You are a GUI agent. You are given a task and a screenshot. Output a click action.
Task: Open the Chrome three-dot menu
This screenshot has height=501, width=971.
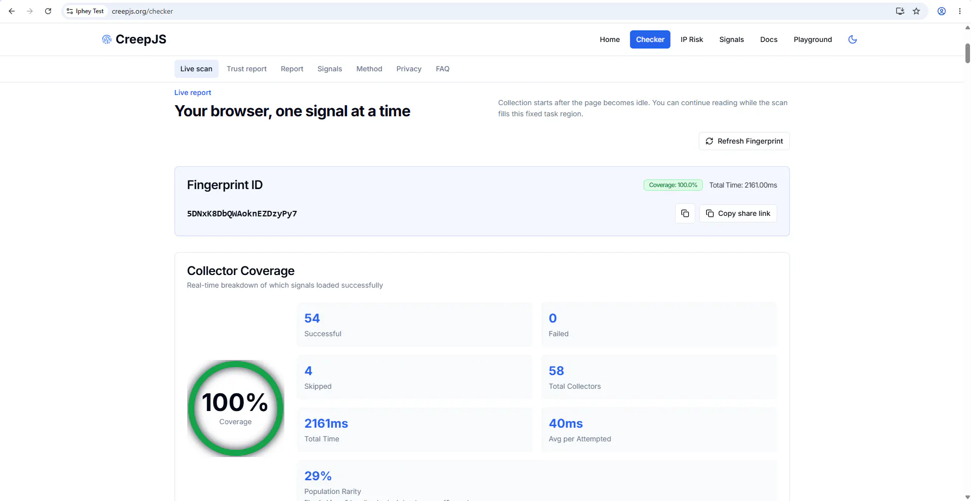point(960,11)
